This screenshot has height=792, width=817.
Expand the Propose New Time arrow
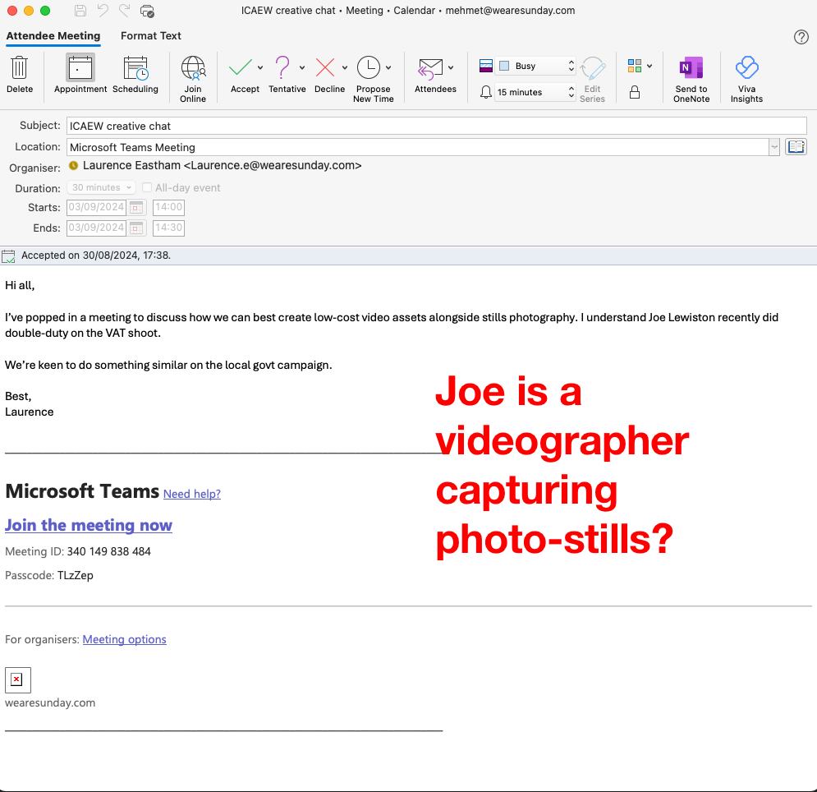pos(388,67)
